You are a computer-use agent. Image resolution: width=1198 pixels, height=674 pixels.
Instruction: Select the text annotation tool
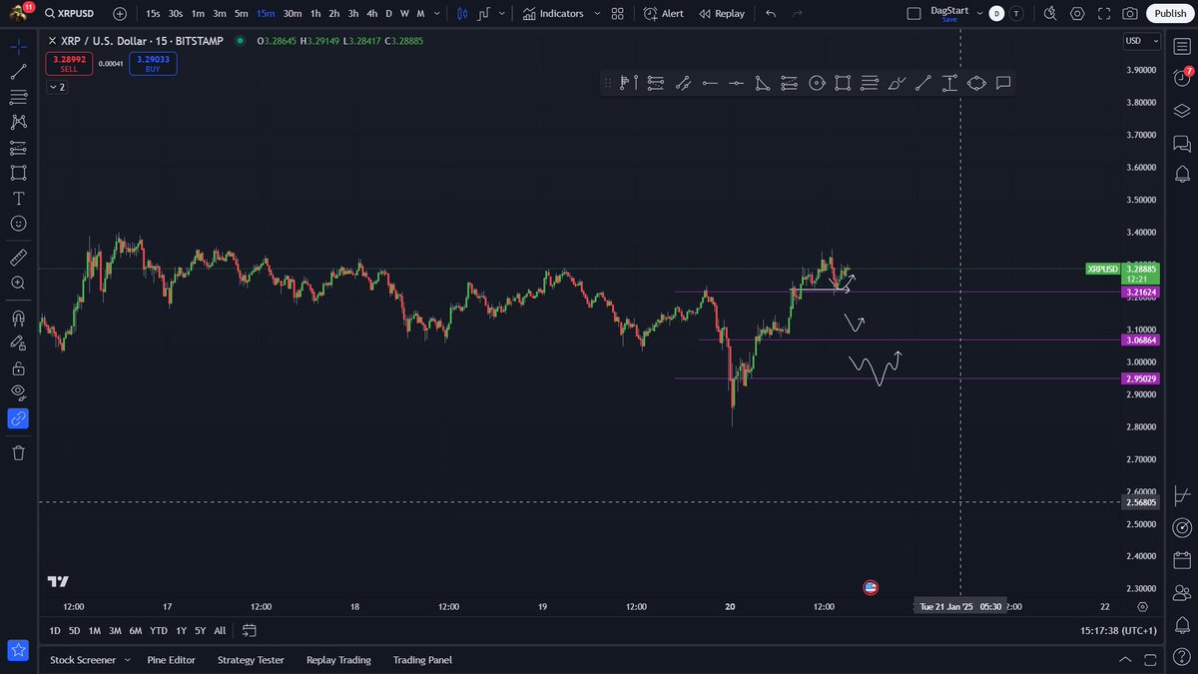pyautogui.click(x=18, y=198)
